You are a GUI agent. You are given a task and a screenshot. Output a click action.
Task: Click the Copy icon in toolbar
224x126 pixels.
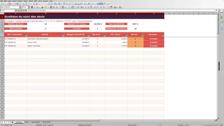(x=26, y=4)
